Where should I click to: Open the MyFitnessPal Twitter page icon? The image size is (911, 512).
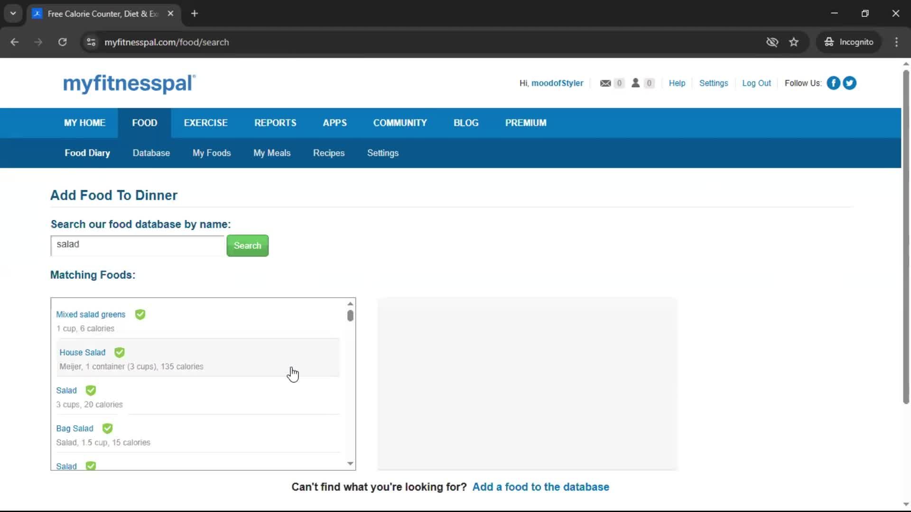pyautogui.click(x=849, y=83)
